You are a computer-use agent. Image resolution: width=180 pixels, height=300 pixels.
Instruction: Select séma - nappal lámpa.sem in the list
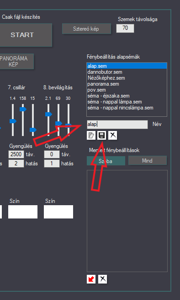pyautogui.click(x=127, y=102)
